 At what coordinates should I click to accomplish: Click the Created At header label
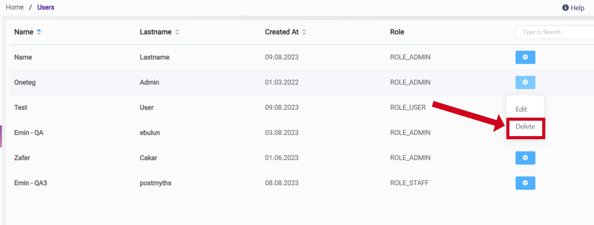[282, 32]
